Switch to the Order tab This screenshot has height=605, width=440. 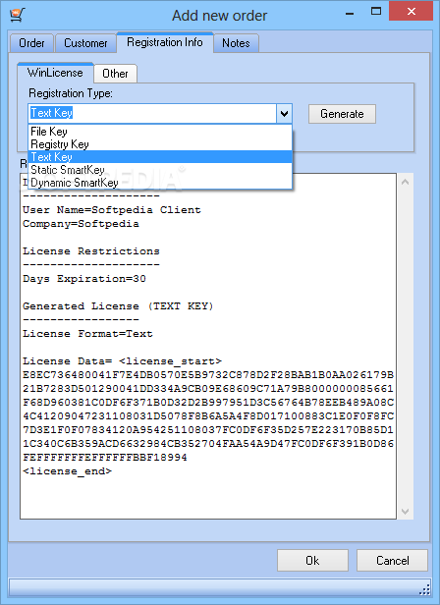point(31,43)
